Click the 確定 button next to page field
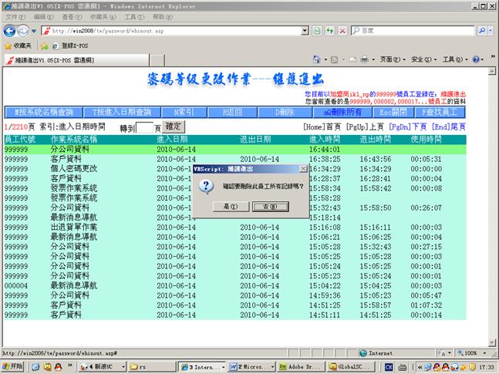This screenshot has width=499, height=374. click(174, 126)
